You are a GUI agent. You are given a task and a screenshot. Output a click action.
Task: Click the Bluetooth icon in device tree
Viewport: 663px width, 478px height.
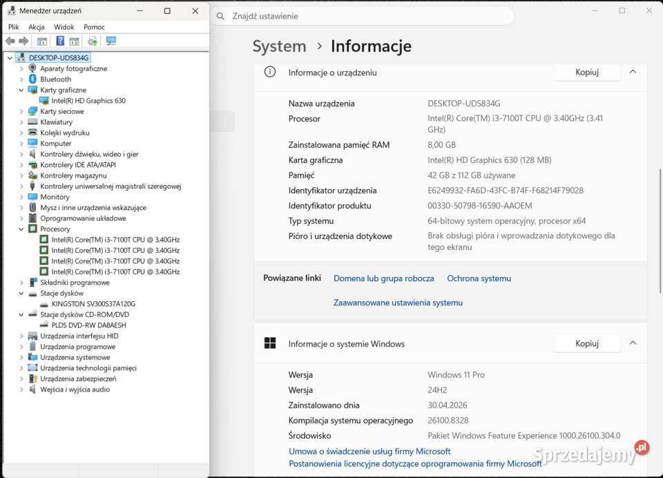[x=32, y=79]
